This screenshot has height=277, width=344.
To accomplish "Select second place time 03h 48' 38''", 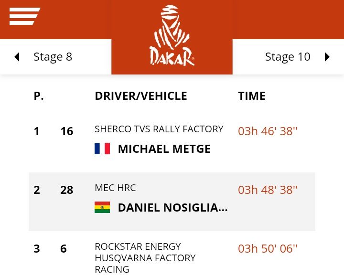I will (x=268, y=190).
